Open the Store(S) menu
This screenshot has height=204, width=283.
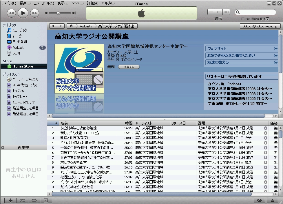78,3
